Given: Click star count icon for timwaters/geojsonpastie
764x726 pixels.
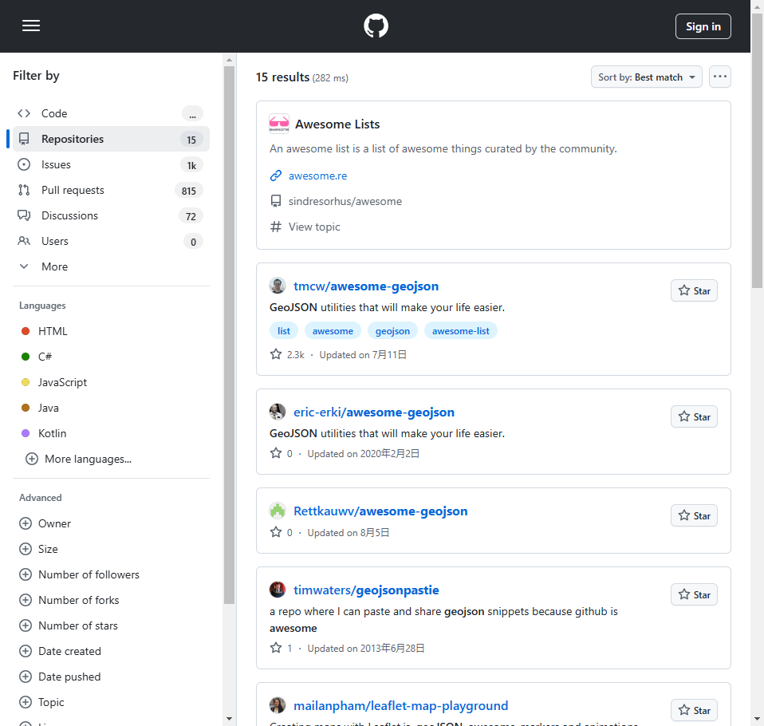Looking at the screenshot, I should pyautogui.click(x=276, y=648).
